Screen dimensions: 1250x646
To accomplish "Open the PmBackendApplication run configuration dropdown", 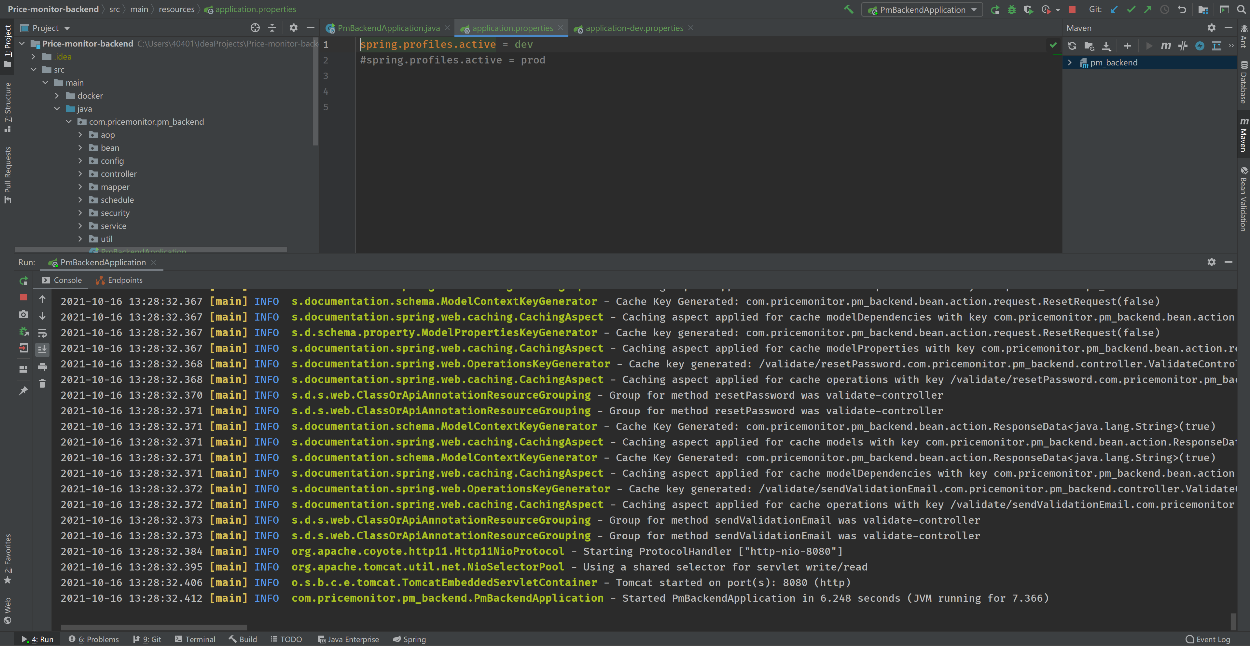I will [x=922, y=10].
